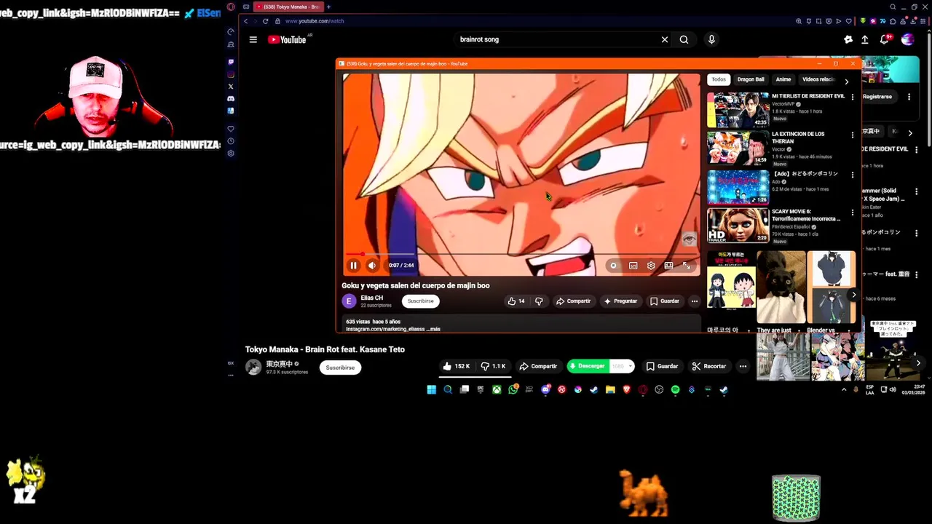This screenshot has width=932, height=524.
Task: Reload page in Opera toolbar
Action: coord(265,21)
